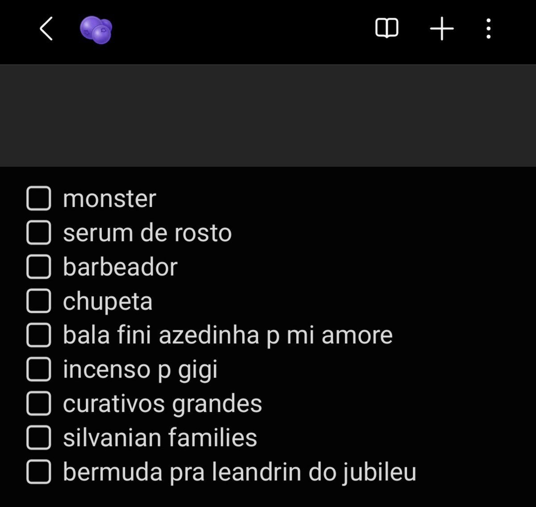Select the silvanian families text line

click(160, 437)
